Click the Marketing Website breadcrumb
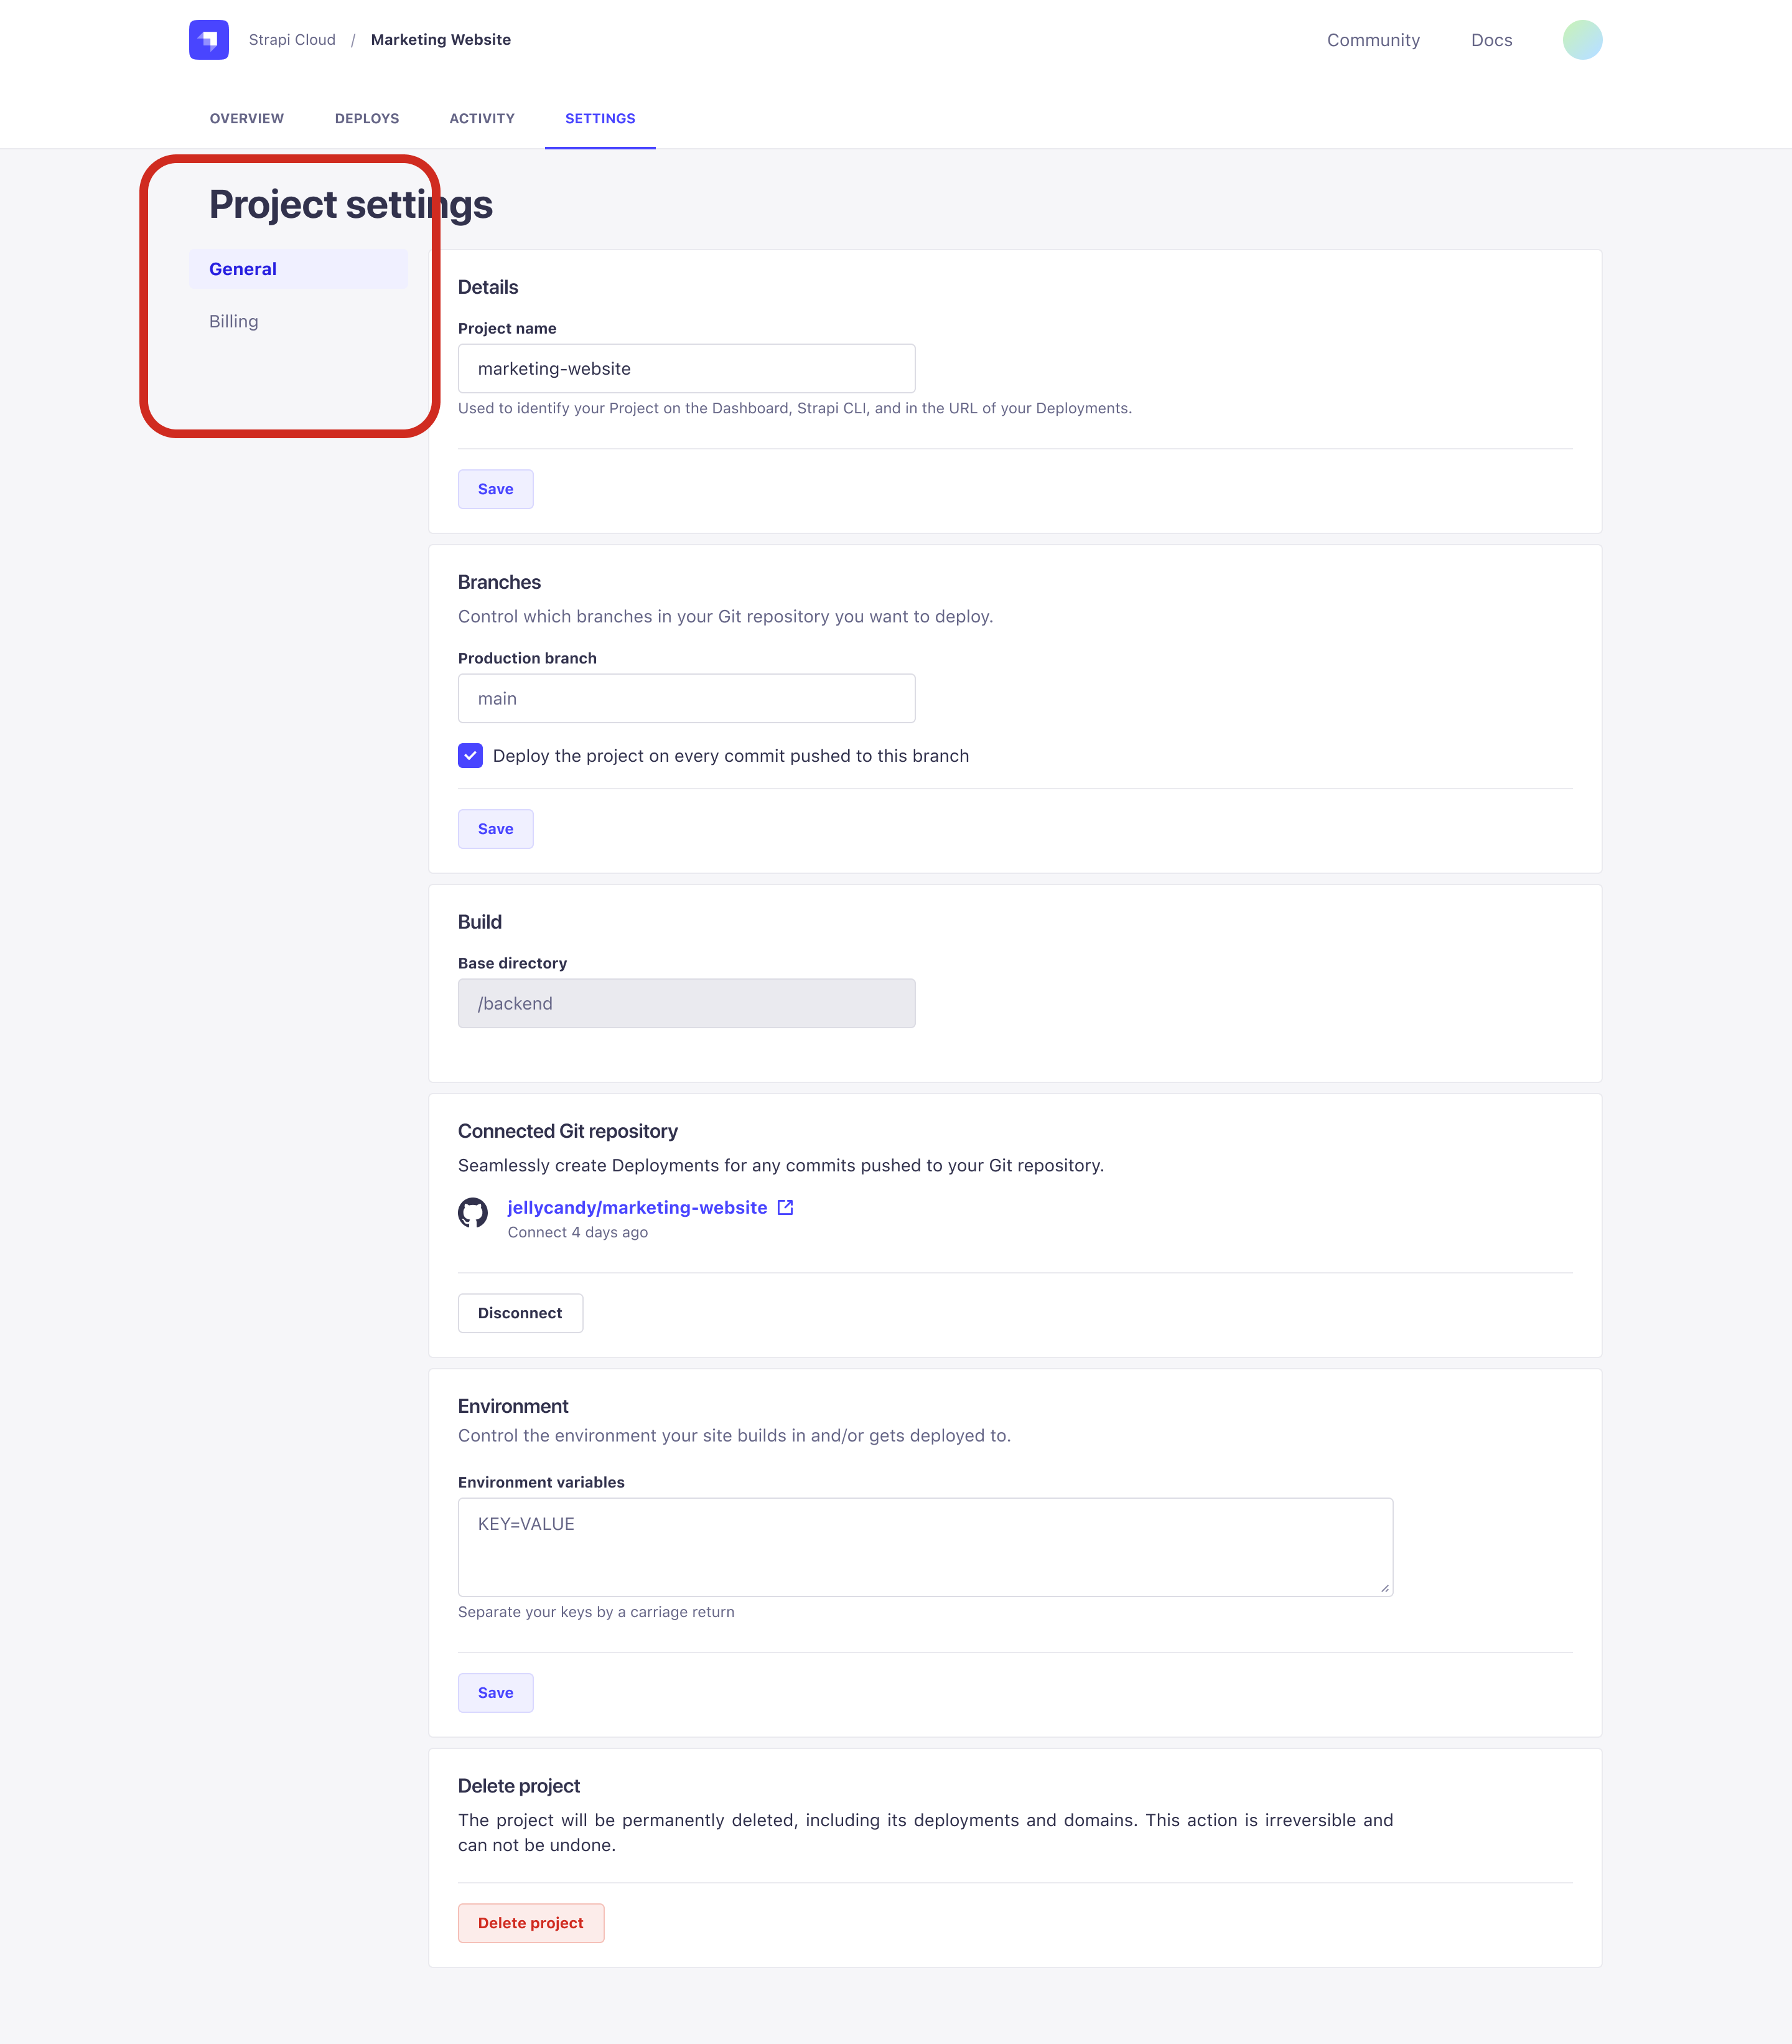Image resolution: width=1792 pixels, height=2044 pixels. (440, 39)
